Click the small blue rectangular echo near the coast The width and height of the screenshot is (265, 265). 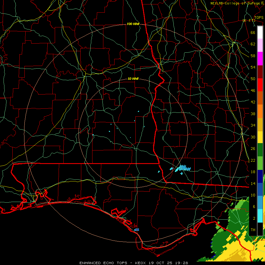[137, 230]
